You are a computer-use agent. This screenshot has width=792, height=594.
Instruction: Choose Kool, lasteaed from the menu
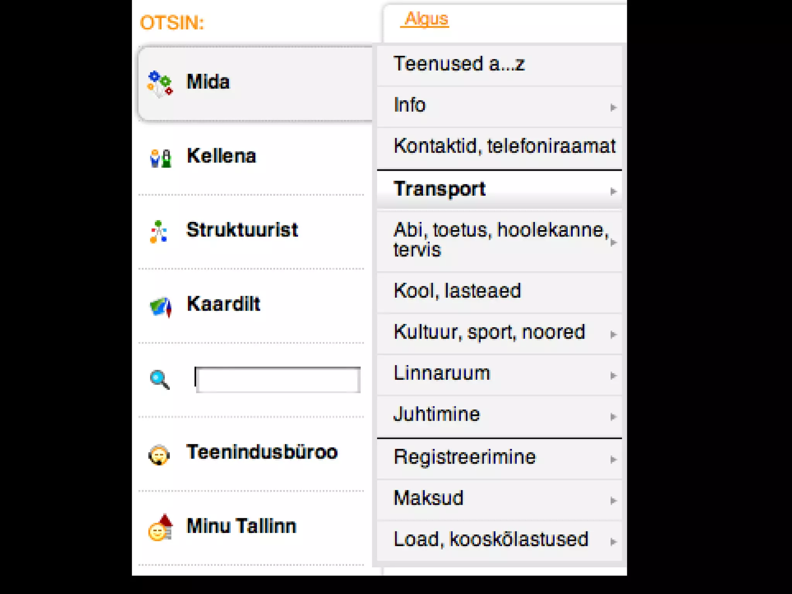(457, 291)
